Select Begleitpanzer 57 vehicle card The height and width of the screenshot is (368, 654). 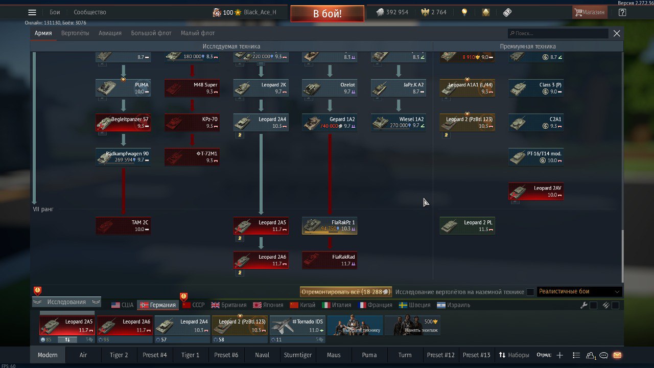pyautogui.click(x=123, y=122)
